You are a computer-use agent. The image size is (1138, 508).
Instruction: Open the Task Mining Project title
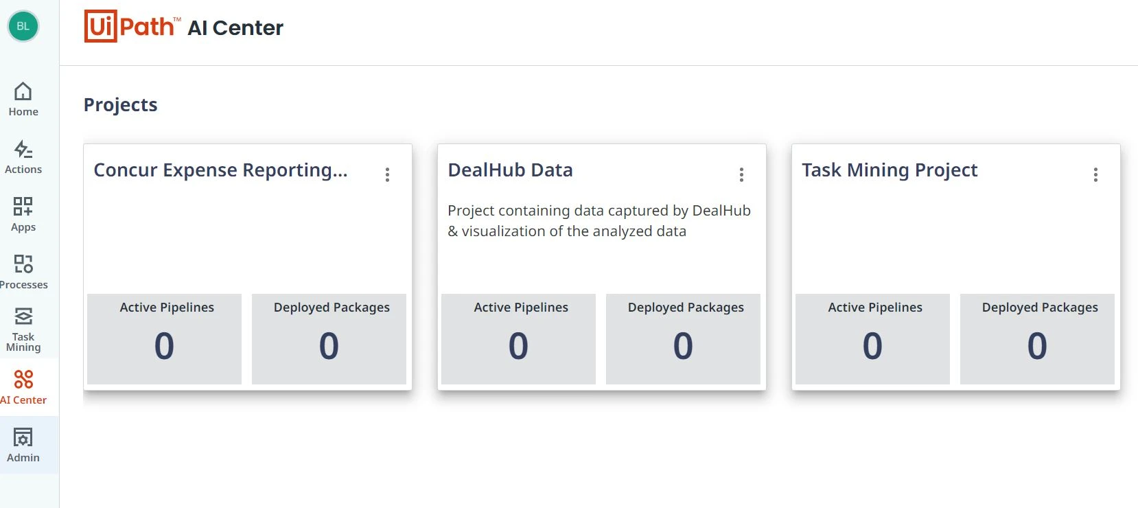[x=890, y=170]
